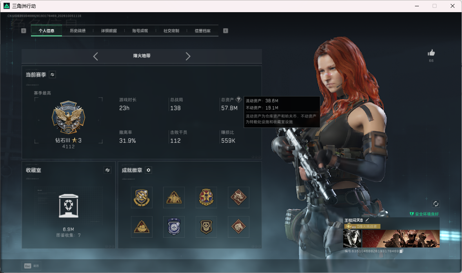
Task: Open the 收藏室 display case icon
Action: tap(68, 206)
